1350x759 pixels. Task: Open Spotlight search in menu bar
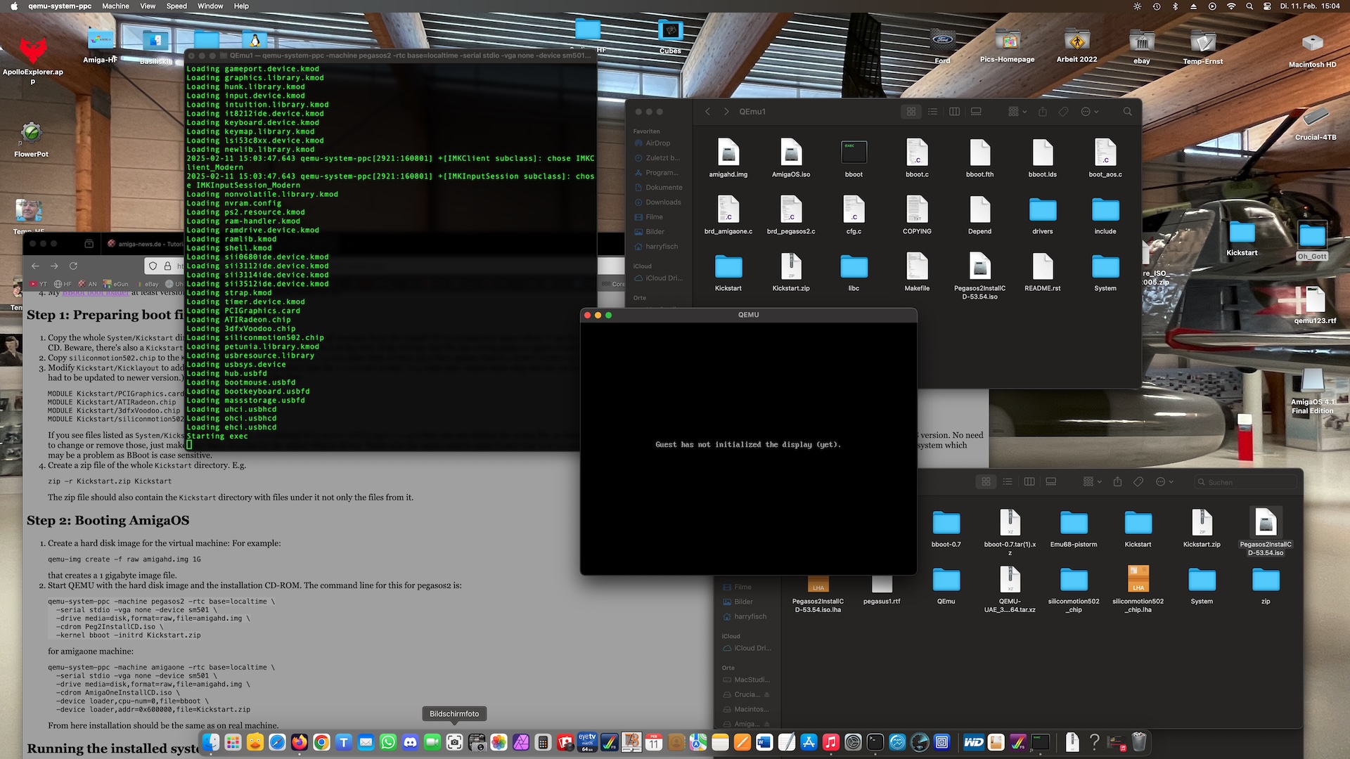pyautogui.click(x=1249, y=6)
